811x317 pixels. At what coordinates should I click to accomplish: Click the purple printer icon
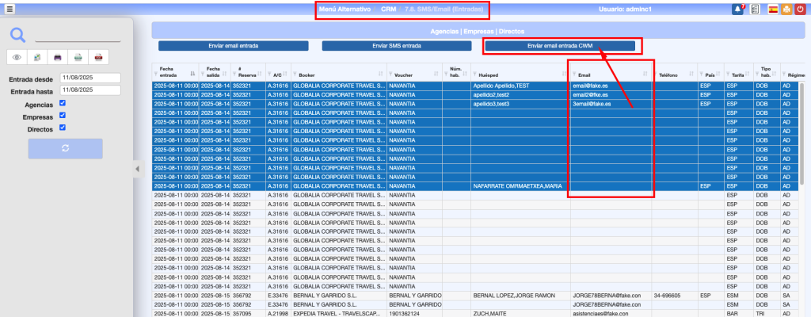(57, 57)
